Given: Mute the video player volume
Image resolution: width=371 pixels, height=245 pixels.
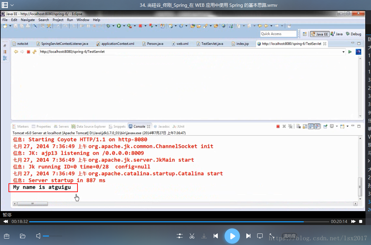Looking at the screenshot, I should click(38, 236).
